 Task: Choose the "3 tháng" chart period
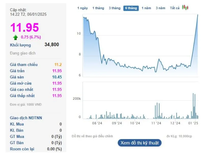click(114, 8)
